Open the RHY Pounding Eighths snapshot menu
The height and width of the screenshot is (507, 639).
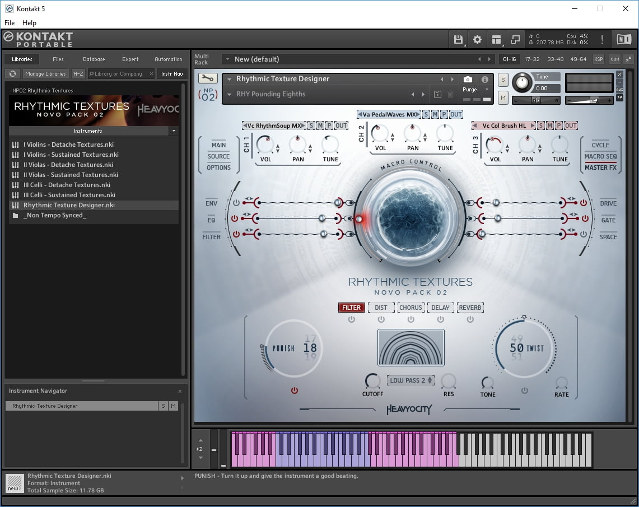pos(230,95)
